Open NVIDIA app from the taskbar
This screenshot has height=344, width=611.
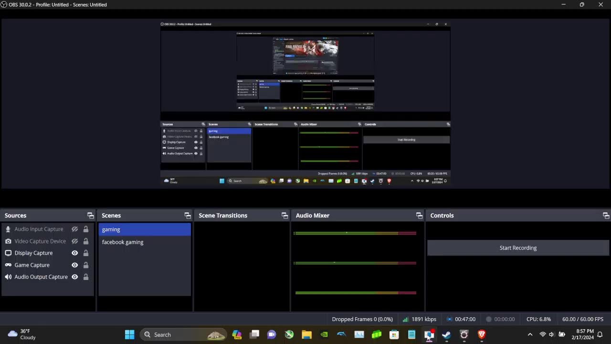324,334
